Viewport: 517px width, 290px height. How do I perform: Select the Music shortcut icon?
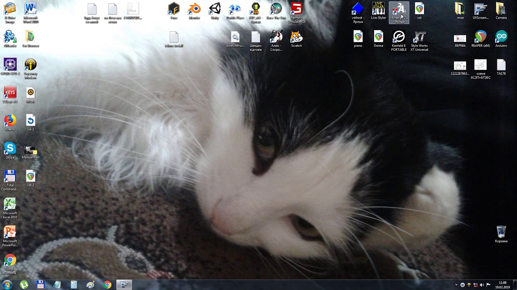31,95
